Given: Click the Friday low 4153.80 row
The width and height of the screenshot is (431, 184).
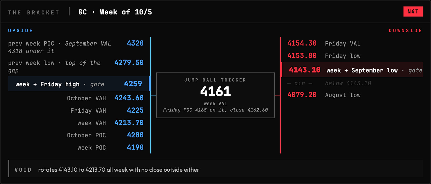Looking at the screenshot, I should click(x=324, y=56).
